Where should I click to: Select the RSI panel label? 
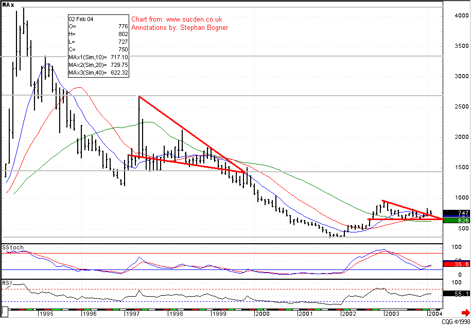point(8,282)
